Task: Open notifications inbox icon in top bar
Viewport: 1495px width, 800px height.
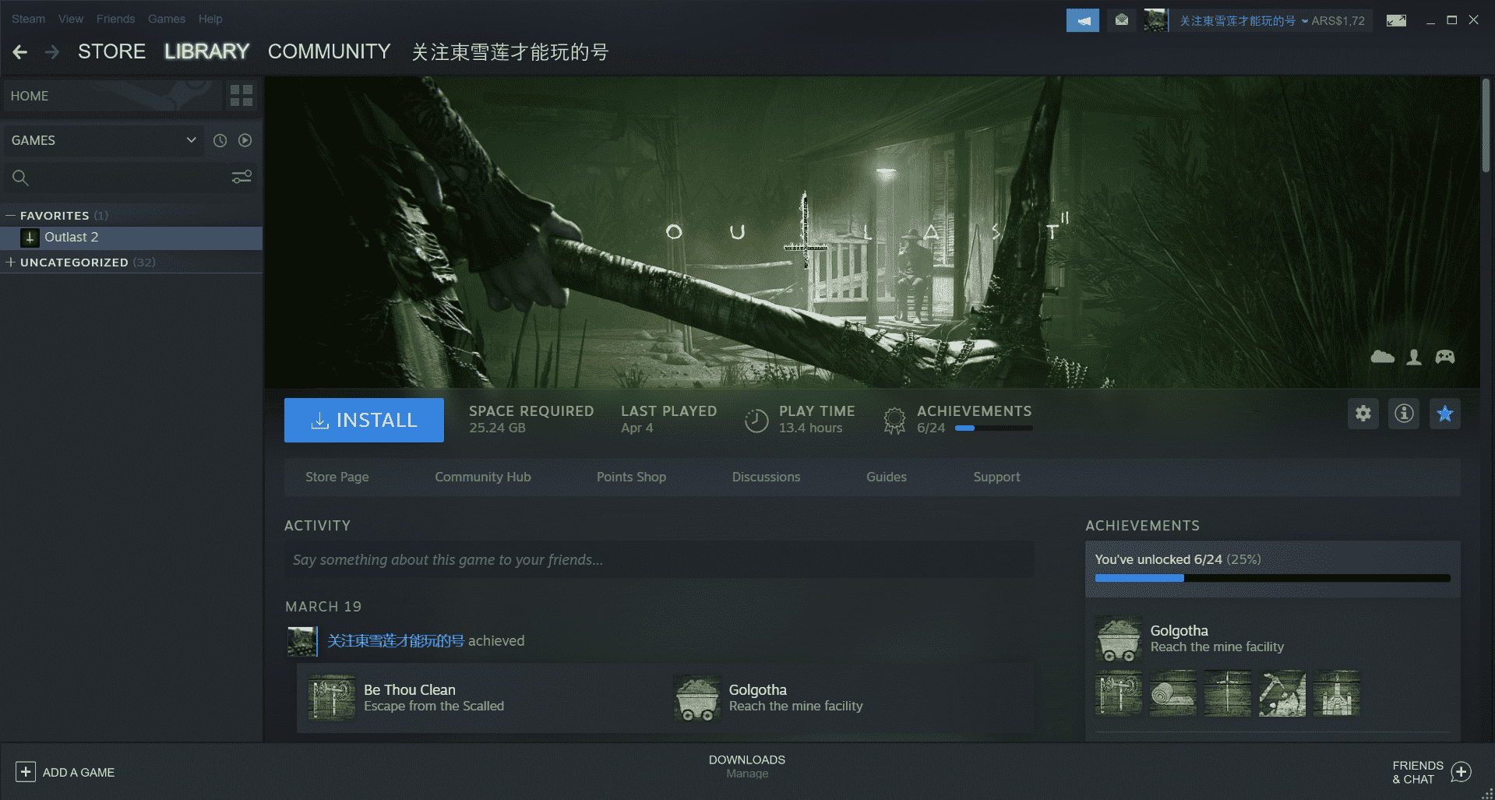Action: click(x=1122, y=19)
